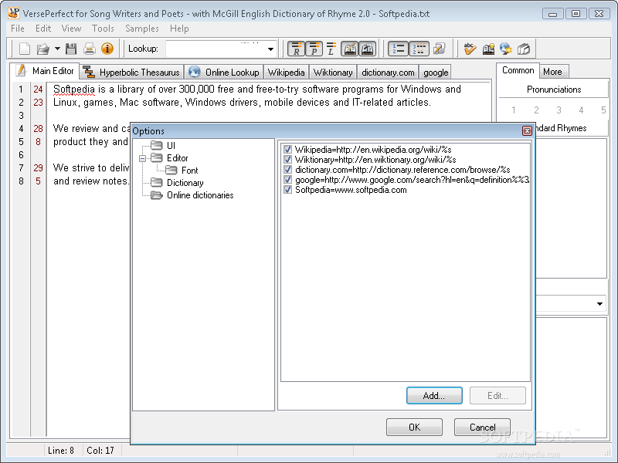Switch to the Hyperbolic Thesaurus tab

click(131, 73)
